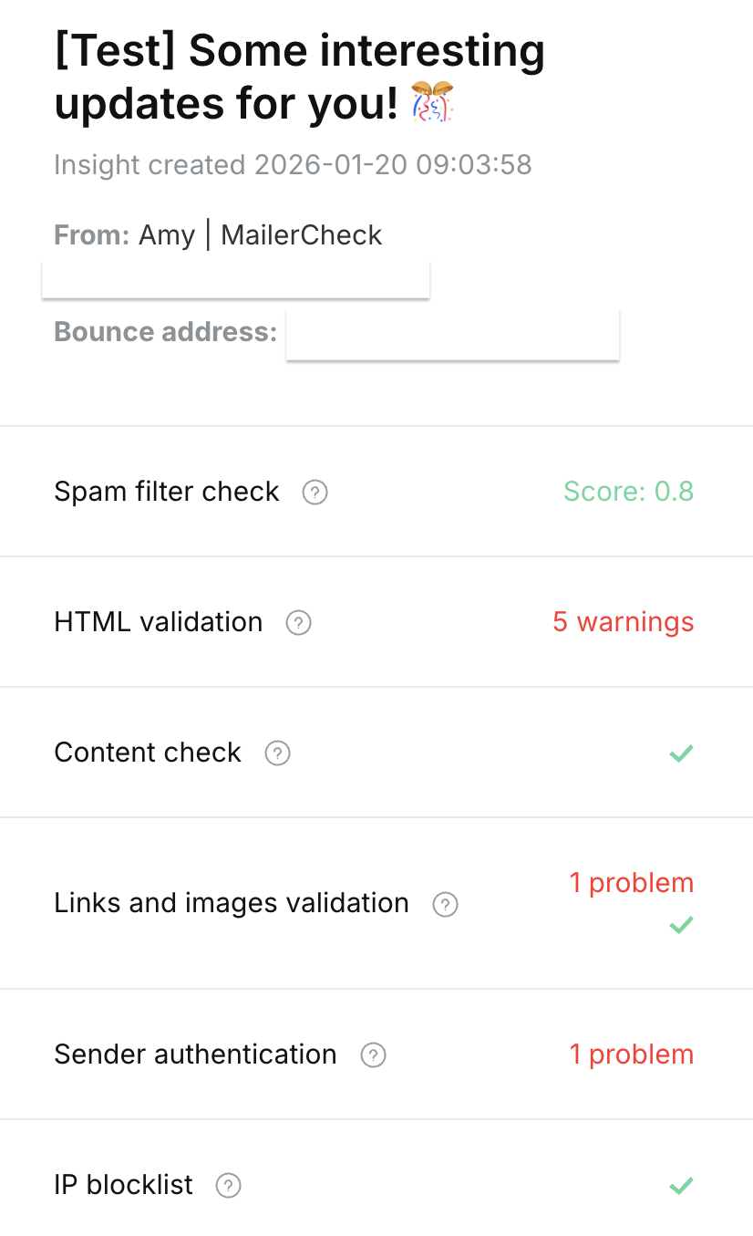Click the Score: 0.8 result
Screen dimensions: 753x1236
(x=628, y=492)
